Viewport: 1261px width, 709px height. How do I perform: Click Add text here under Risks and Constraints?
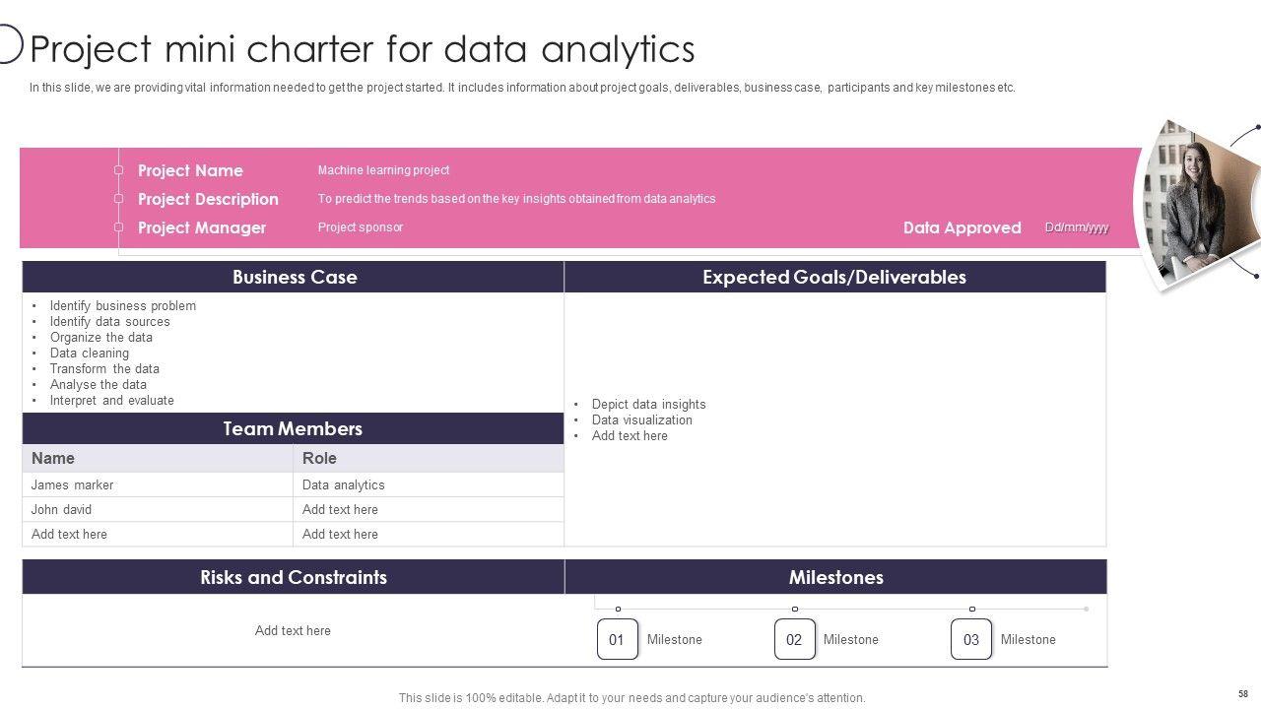point(293,630)
